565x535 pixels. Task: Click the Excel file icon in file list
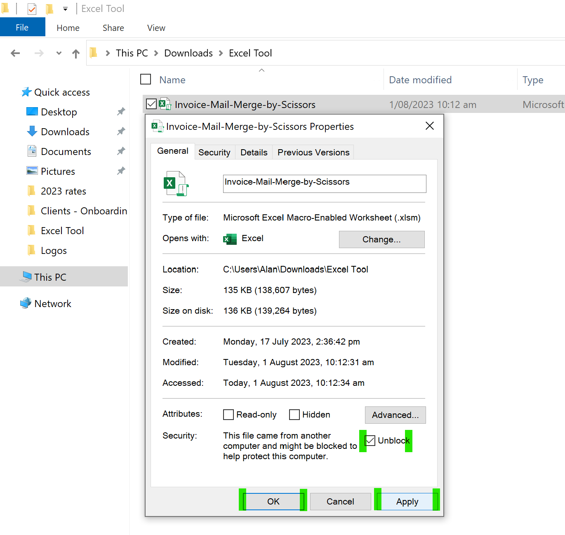pyautogui.click(x=165, y=104)
